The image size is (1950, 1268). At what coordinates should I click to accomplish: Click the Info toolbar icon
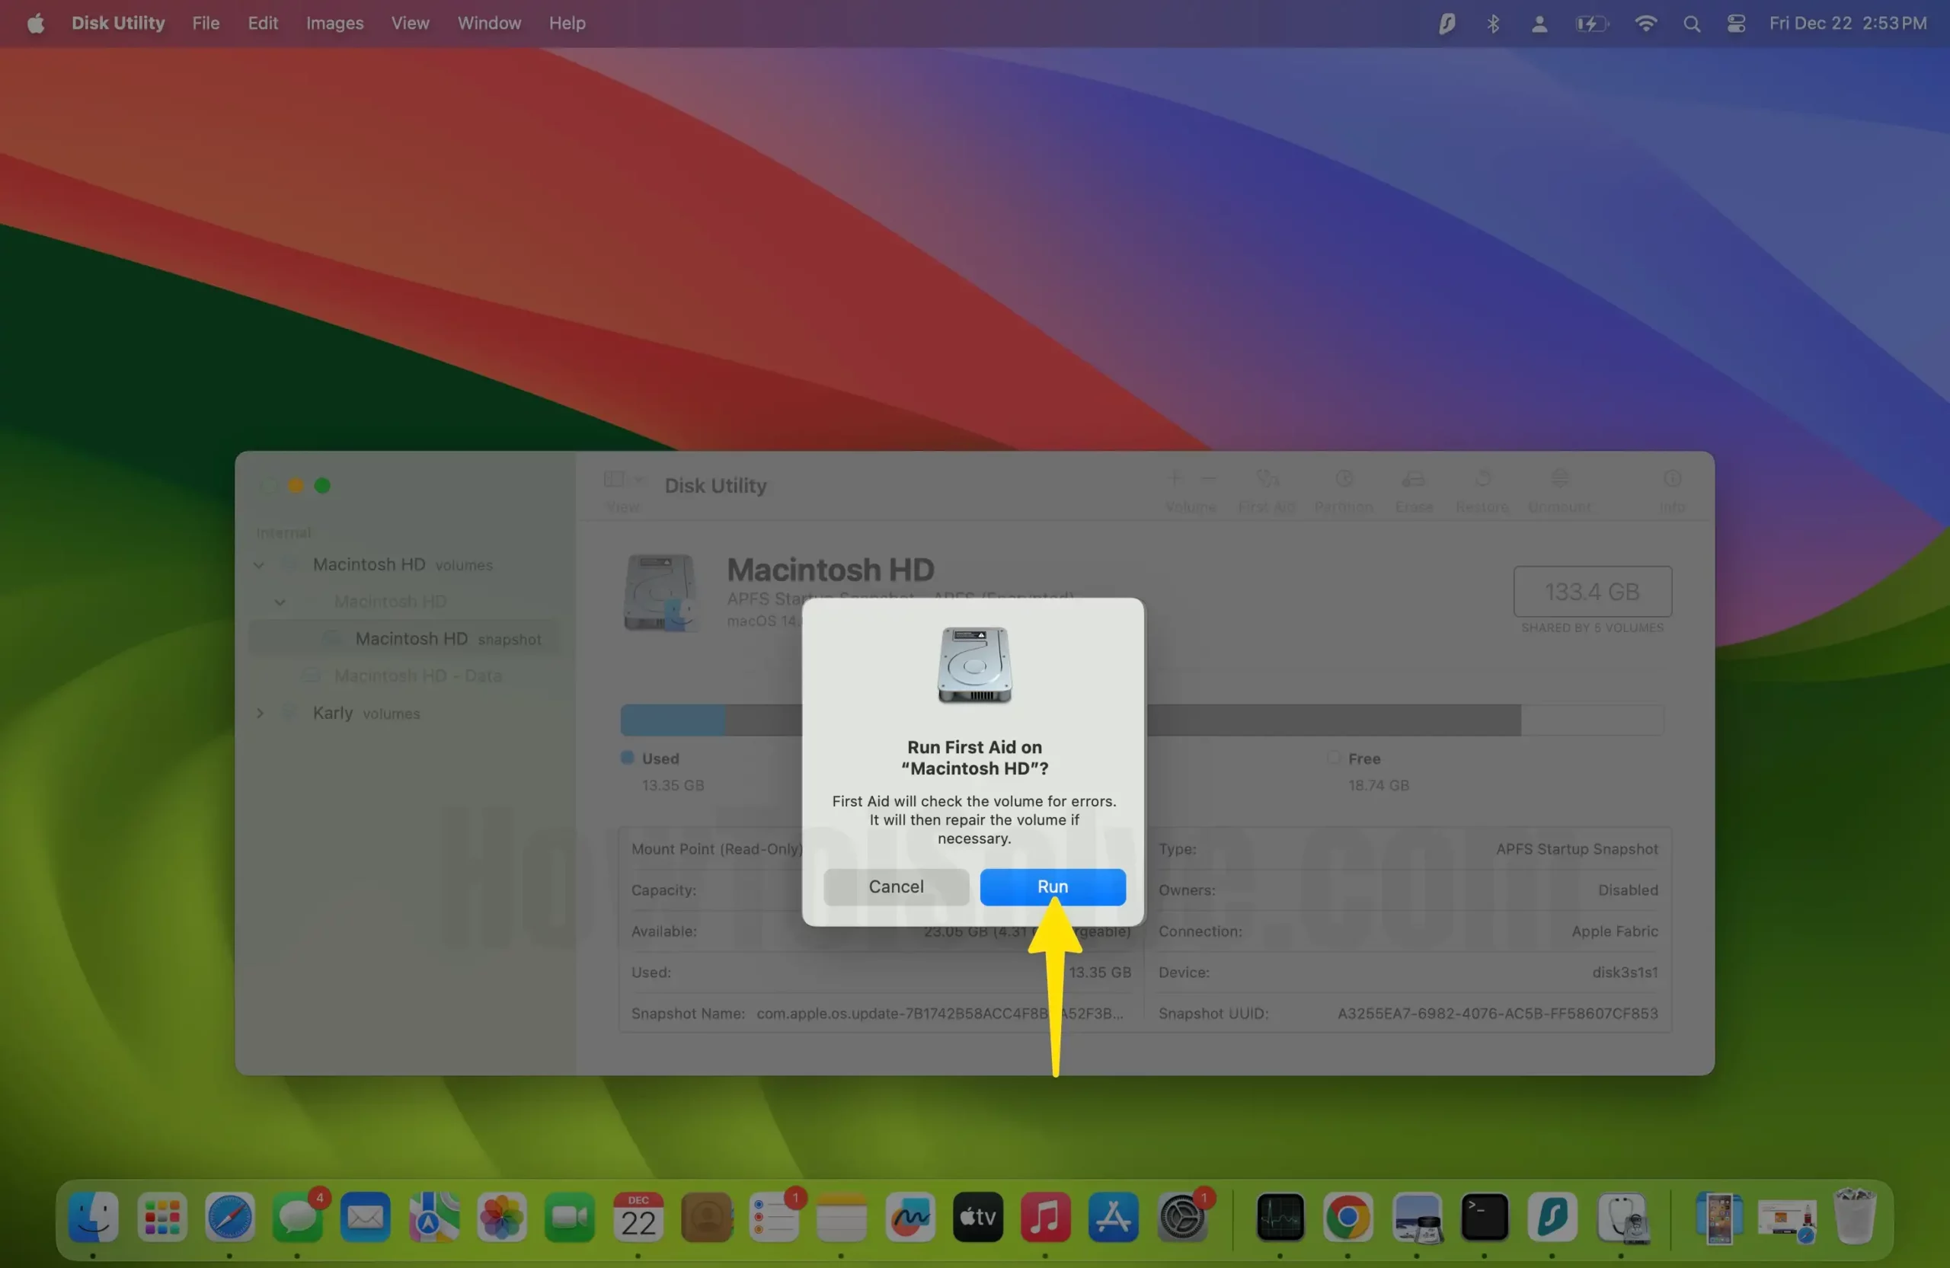pos(1671,478)
